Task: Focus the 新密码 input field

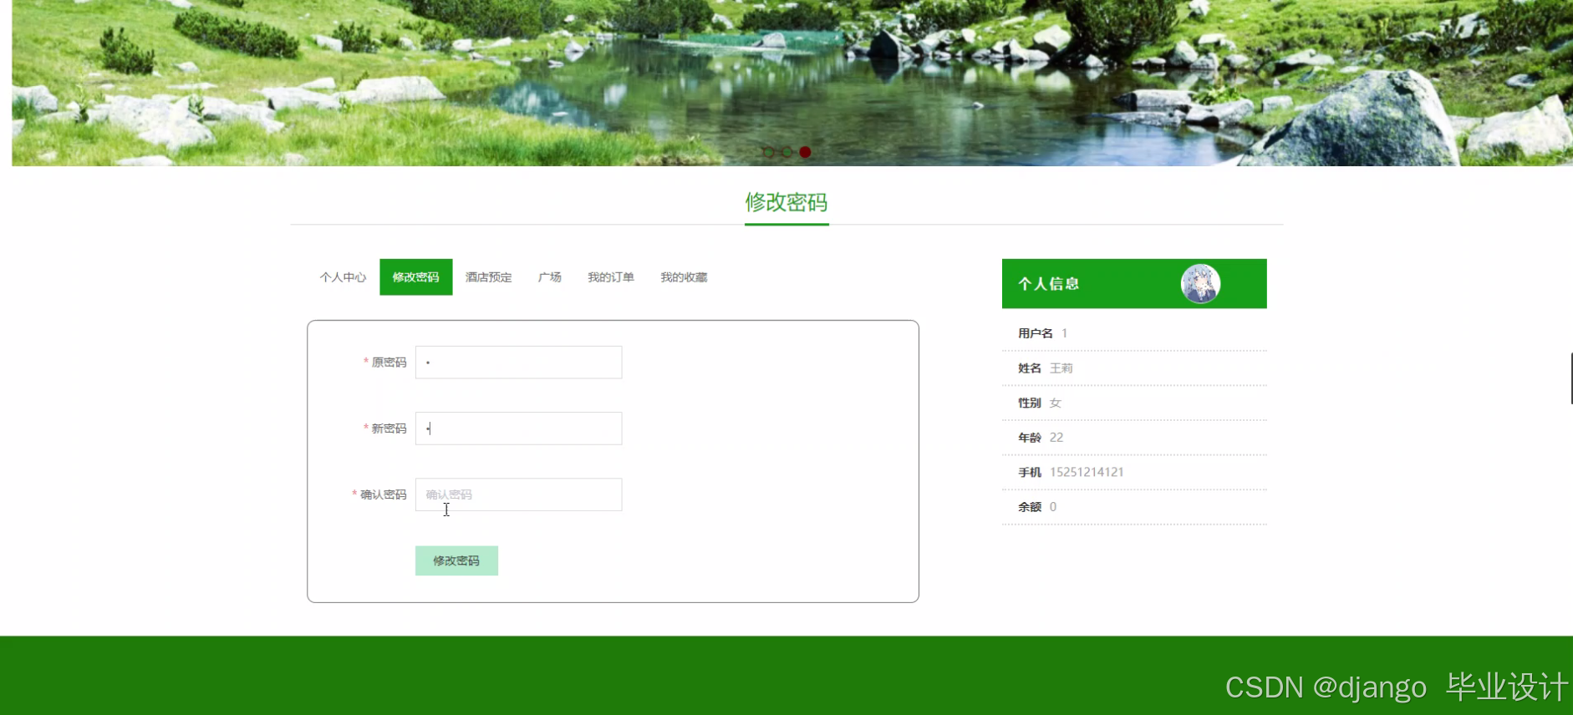Action: 518,428
